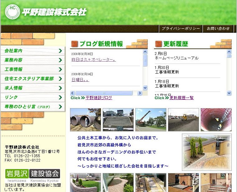Click 更新履歴 panel scroll-down arrow
Screen dimensions: 237x192
click(x=229, y=93)
